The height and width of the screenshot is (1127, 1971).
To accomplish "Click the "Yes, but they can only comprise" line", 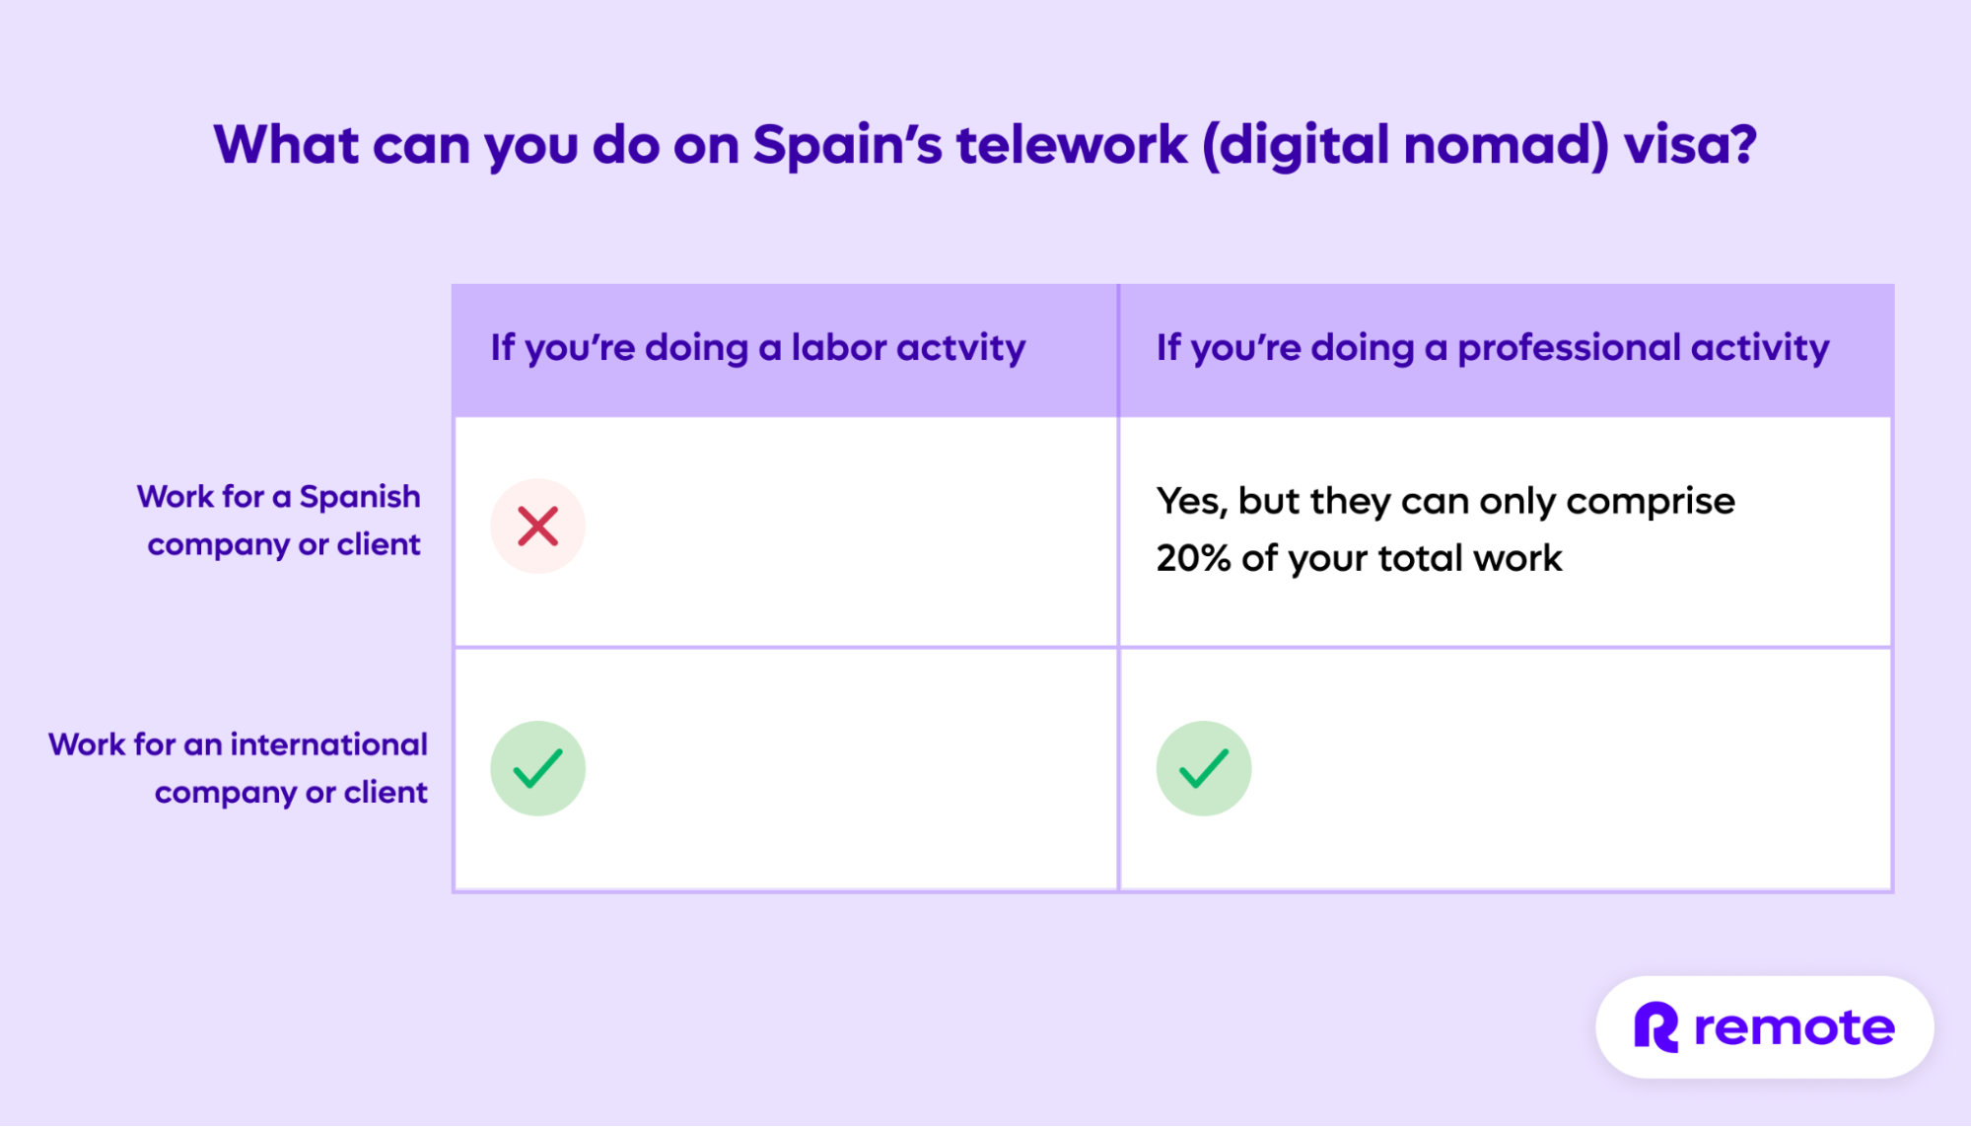I will point(1444,501).
